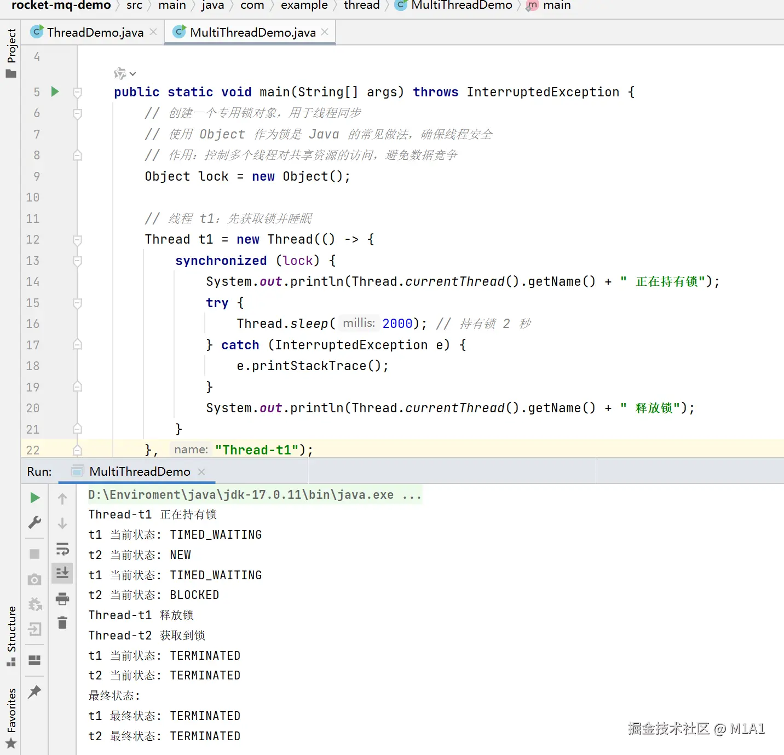Click fold end marker at line 22
Image resolution: width=784 pixels, height=755 pixels.
click(x=78, y=450)
